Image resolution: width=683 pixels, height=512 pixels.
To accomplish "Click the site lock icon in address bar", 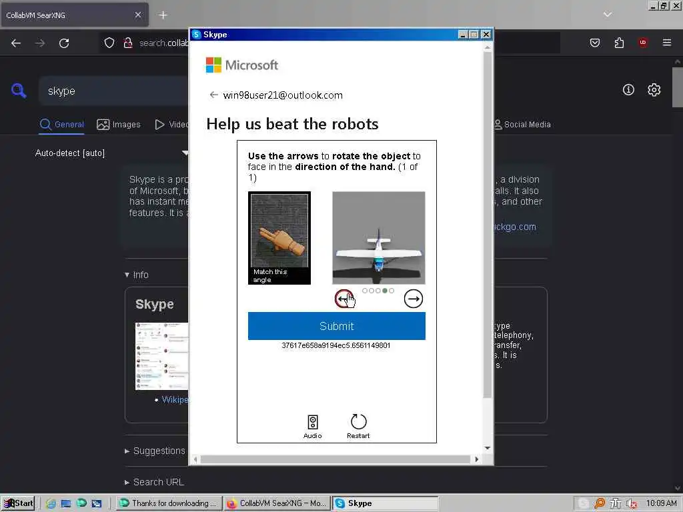I will (127, 43).
